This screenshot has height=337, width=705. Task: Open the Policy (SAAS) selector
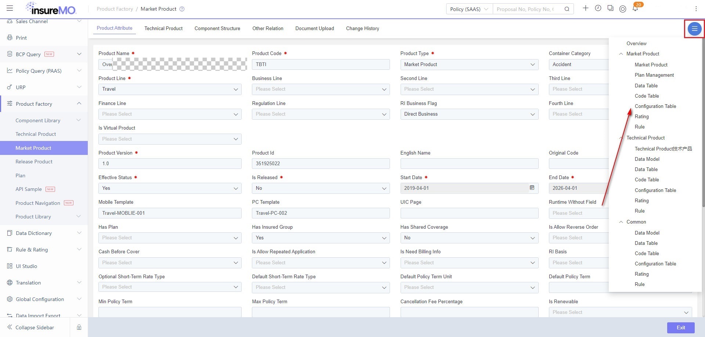(469, 9)
